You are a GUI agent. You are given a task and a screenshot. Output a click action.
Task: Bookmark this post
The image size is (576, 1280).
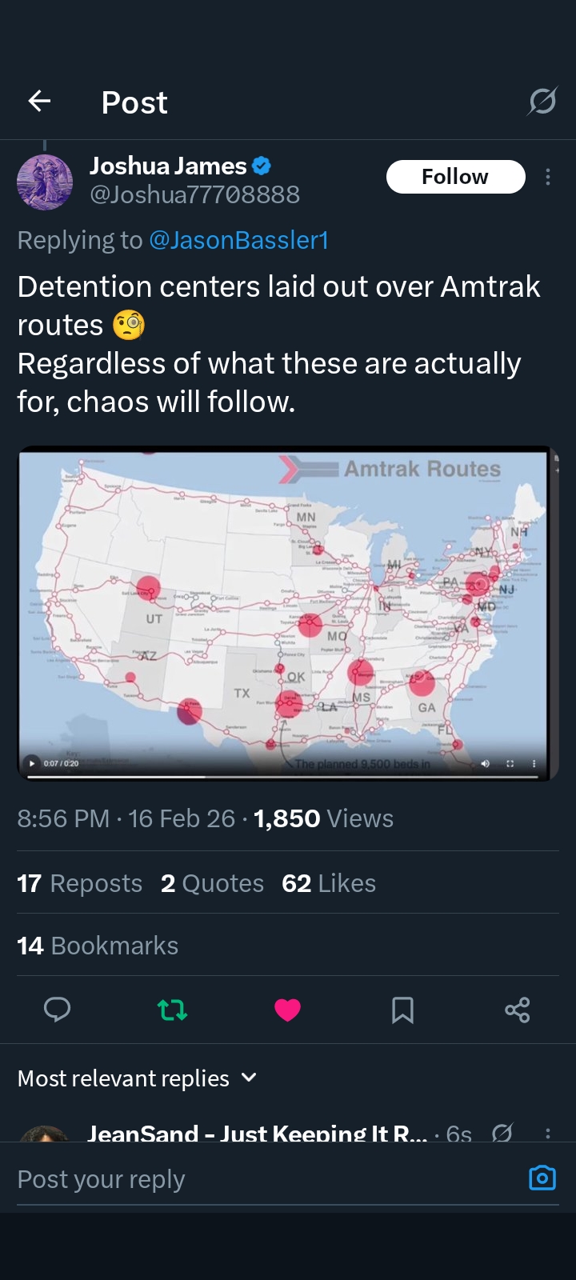click(402, 1010)
